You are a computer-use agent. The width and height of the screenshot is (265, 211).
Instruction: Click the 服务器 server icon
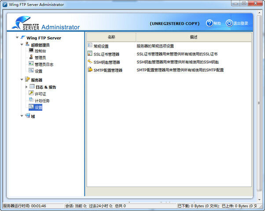(x=27, y=79)
